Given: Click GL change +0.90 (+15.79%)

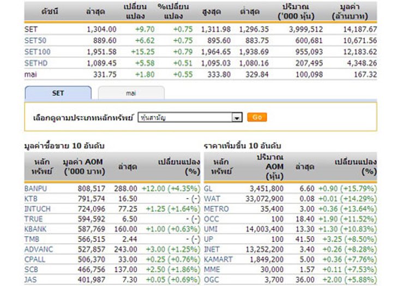Looking at the screenshot, I should (347, 189).
